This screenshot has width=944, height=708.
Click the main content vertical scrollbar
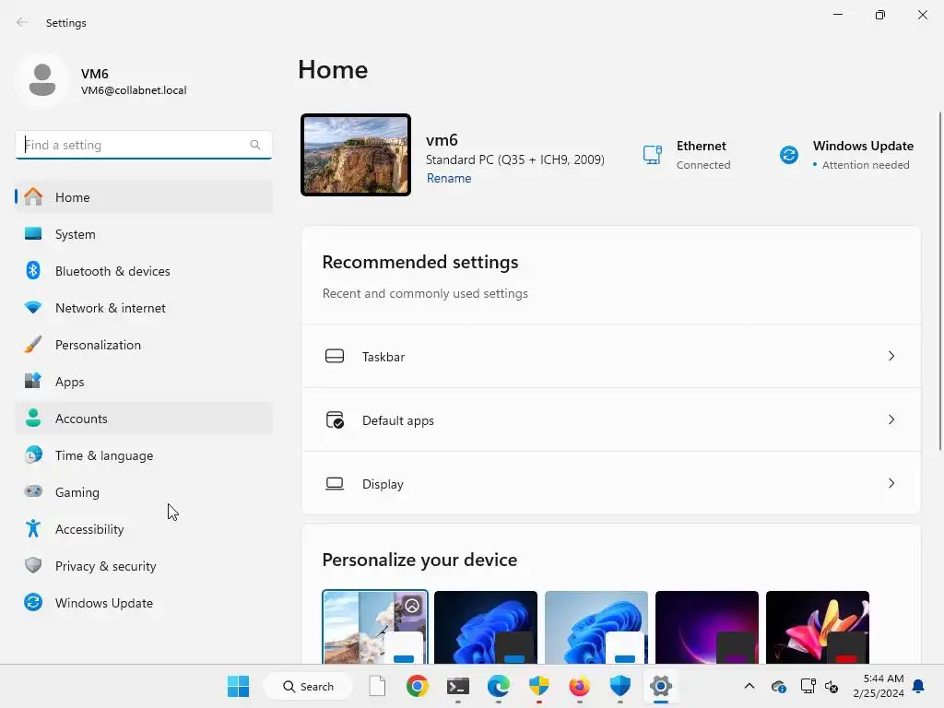point(940,280)
